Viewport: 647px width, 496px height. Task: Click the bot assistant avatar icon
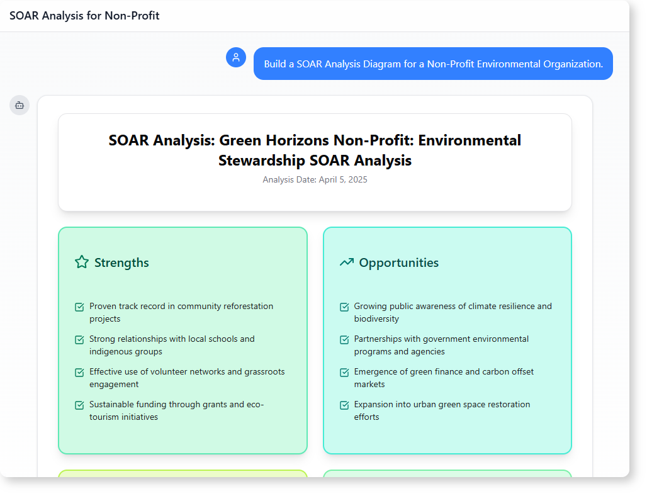(20, 105)
